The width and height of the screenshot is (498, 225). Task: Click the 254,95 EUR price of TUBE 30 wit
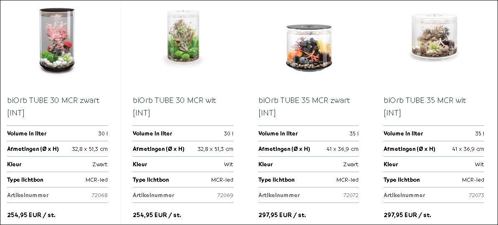[157, 215]
